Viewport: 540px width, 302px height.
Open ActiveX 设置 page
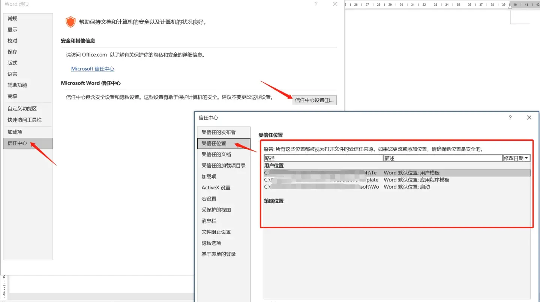tap(223, 187)
